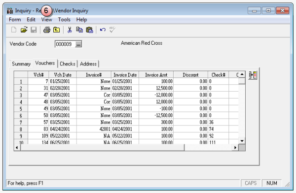Click the New document toolbar icon
This screenshot has width=296, height=193.
click(x=14, y=30)
